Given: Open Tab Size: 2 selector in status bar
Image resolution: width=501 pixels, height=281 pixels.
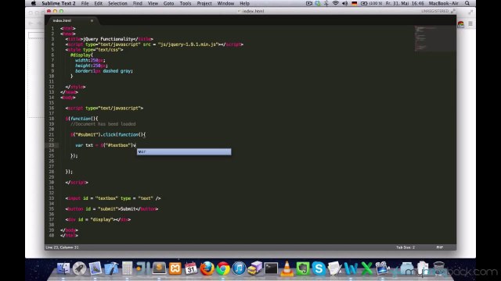Looking at the screenshot, I should coord(405,247).
